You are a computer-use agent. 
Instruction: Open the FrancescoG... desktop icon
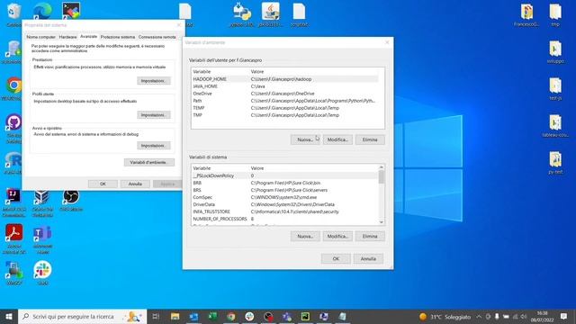click(526, 14)
